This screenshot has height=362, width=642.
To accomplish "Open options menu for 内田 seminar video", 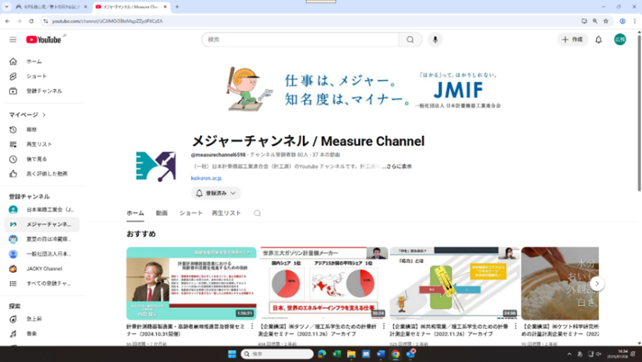I will (252, 326).
